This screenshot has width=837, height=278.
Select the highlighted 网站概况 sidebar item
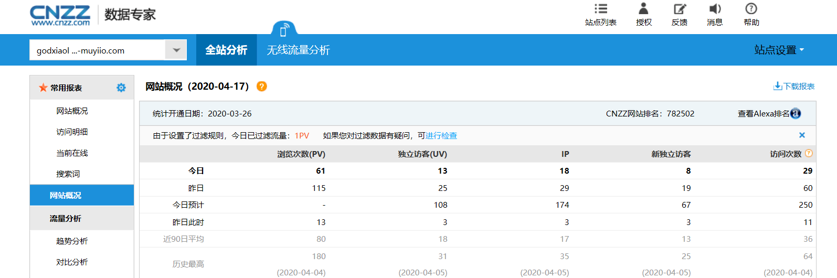pos(82,195)
